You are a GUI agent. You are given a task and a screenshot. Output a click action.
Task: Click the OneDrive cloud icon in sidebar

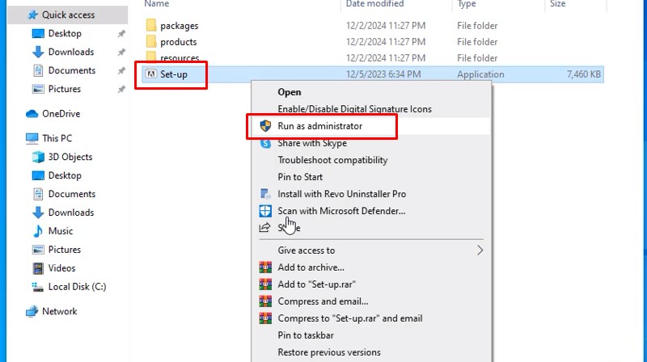pyautogui.click(x=32, y=114)
